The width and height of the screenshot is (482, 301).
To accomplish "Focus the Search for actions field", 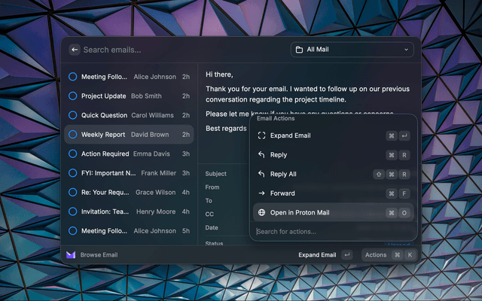I will (x=331, y=232).
